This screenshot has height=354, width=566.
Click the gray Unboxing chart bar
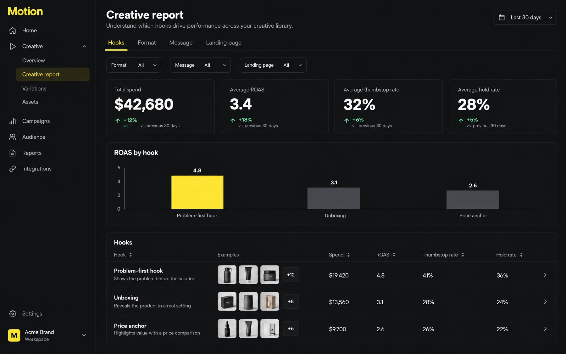tap(334, 198)
